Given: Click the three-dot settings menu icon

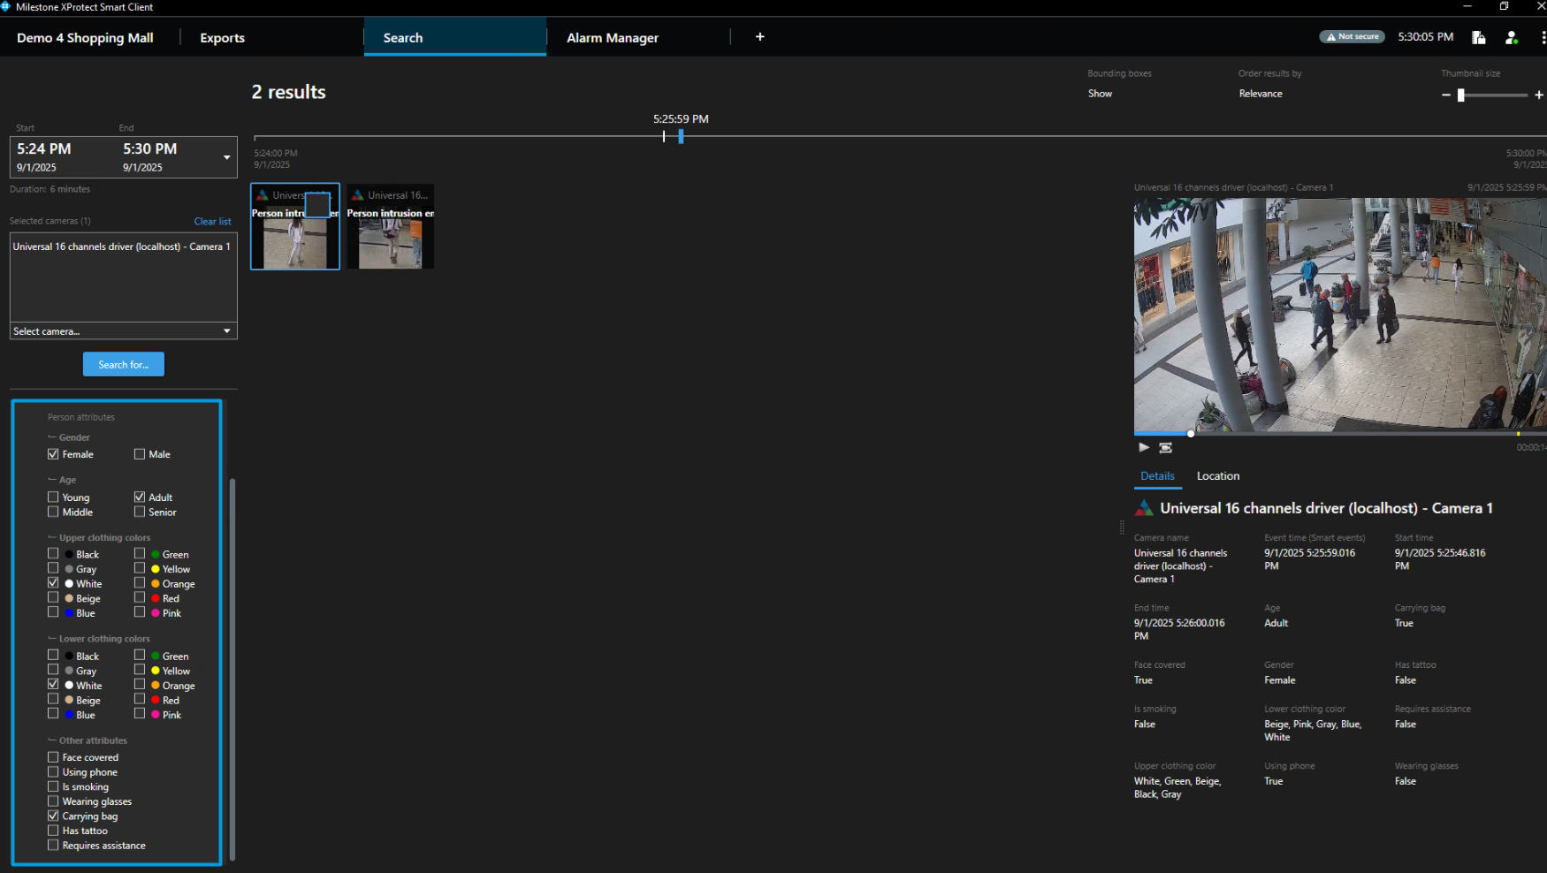Looking at the screenshot, I should [x=1543, y=37].
